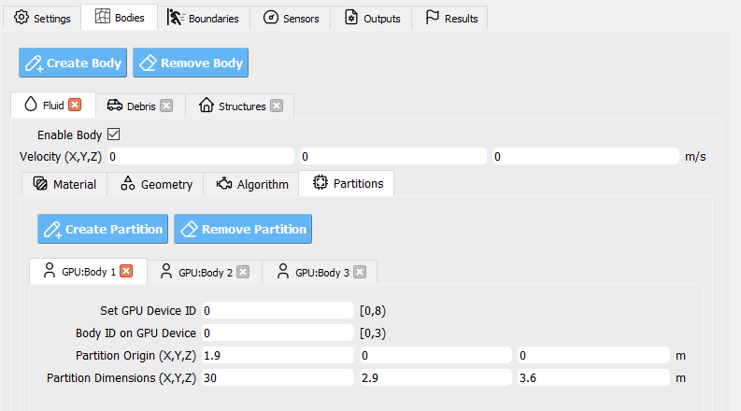Open the Material sub-tab icon
This screenshot has width=741, height=411.
click(x=40, y=183)
